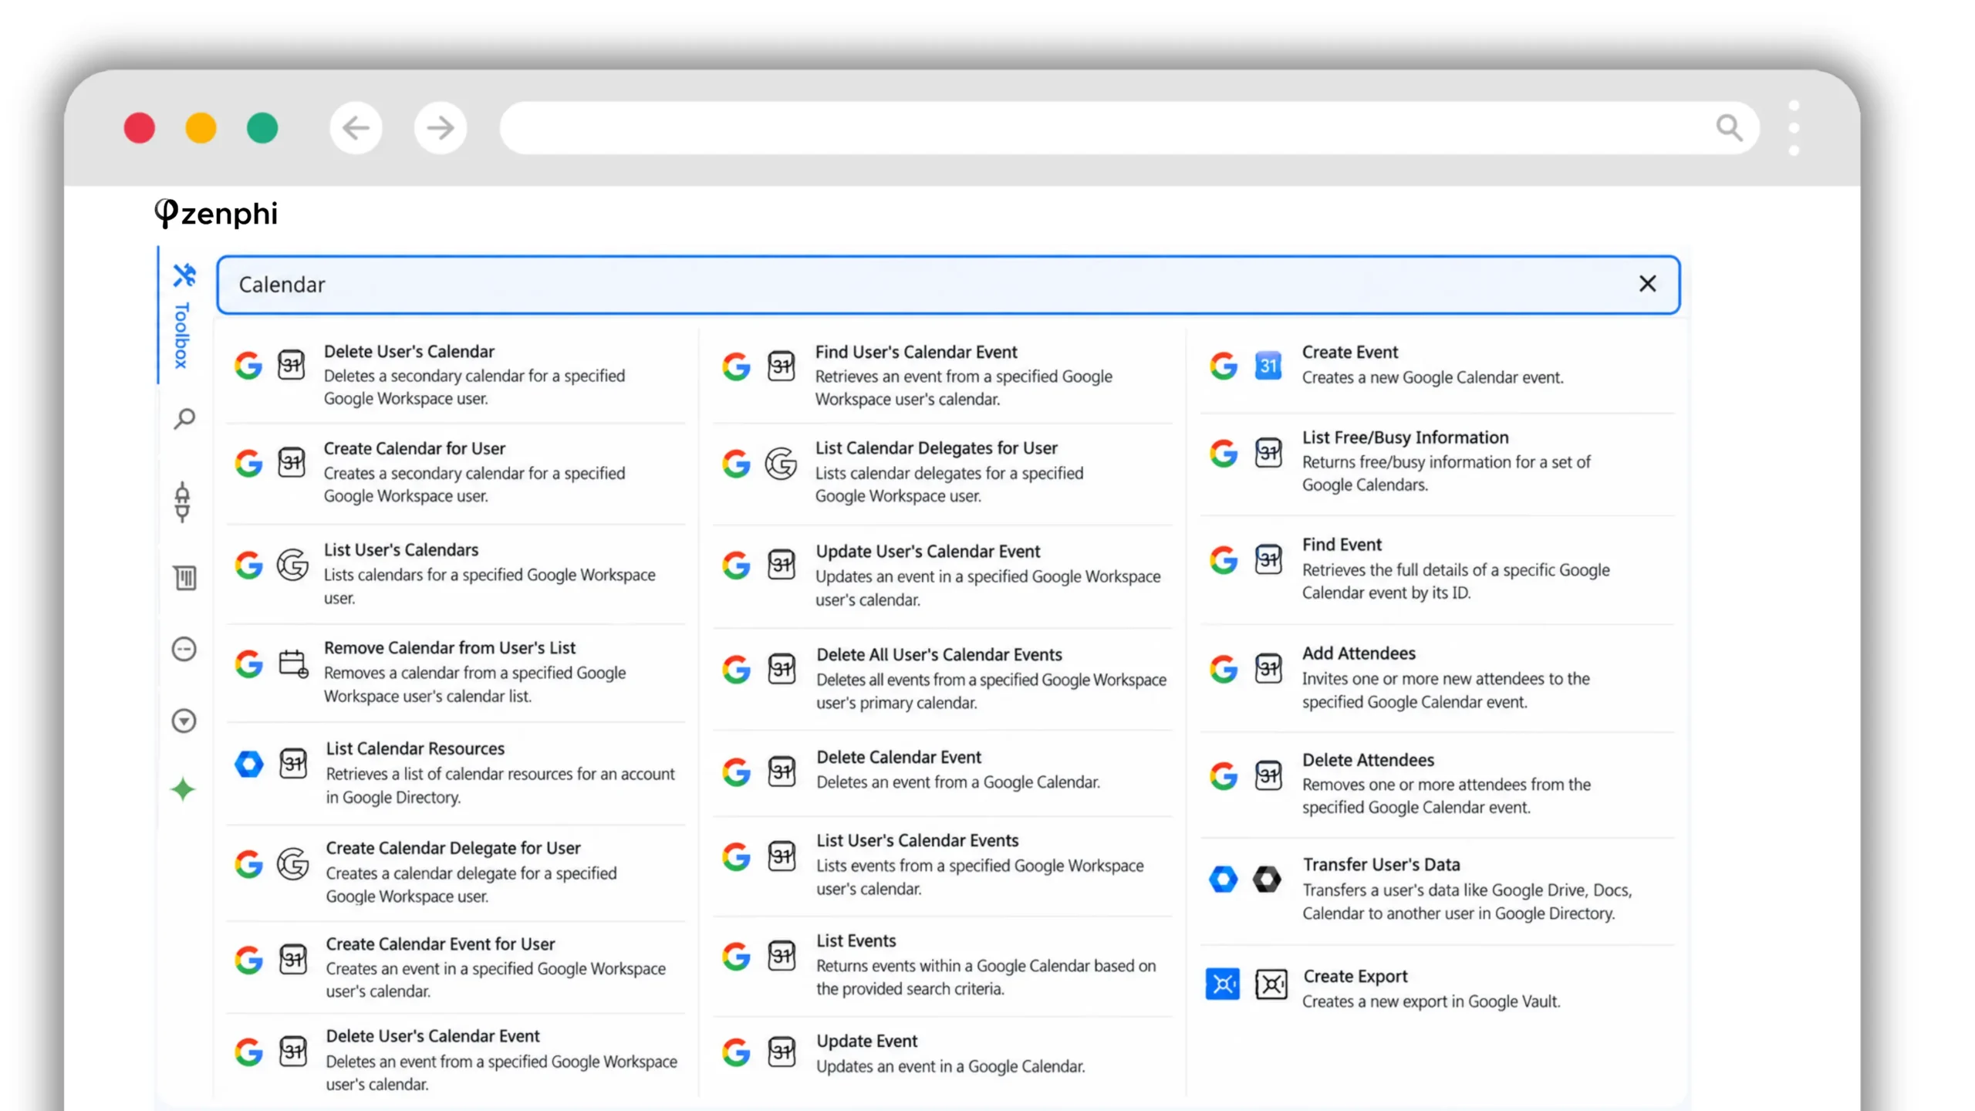This screenshot has width=1975, height=1111.
Task: Select the Create Export action
Action: coord(1437,988)
